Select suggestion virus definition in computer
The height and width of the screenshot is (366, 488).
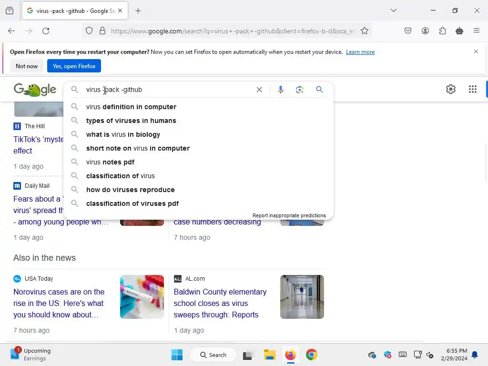pyautogui.click(x=199, y=107)
